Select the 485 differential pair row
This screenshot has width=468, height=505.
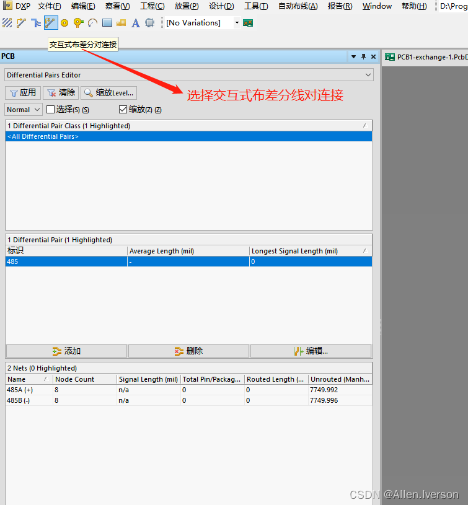click(x=188, y=261)
